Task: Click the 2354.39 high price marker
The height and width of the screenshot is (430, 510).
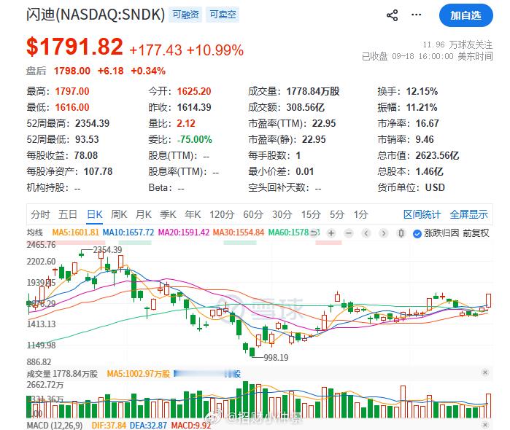Action: pyautogui.click(x=108, y=249)
